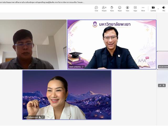Click the presenter badge icon beside the woman's name
The image size is (168, 126).
[x=40, y=117]
